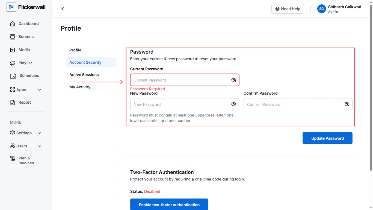Click the Schedules calendar icon
373x210 pixels.
tap(13, 76)
